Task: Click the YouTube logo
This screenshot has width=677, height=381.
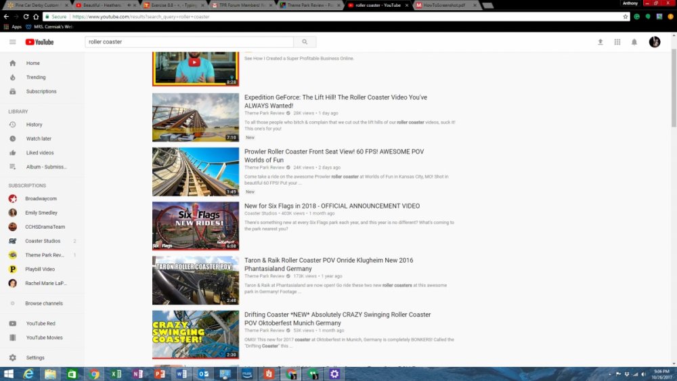Action: [x=39, y=42]
